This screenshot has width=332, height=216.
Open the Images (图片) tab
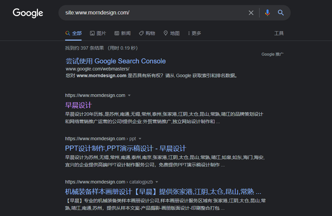coord(98,33)
